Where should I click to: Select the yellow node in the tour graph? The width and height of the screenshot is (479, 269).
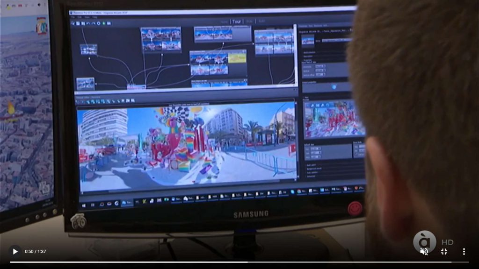click(x=237, y=57)
